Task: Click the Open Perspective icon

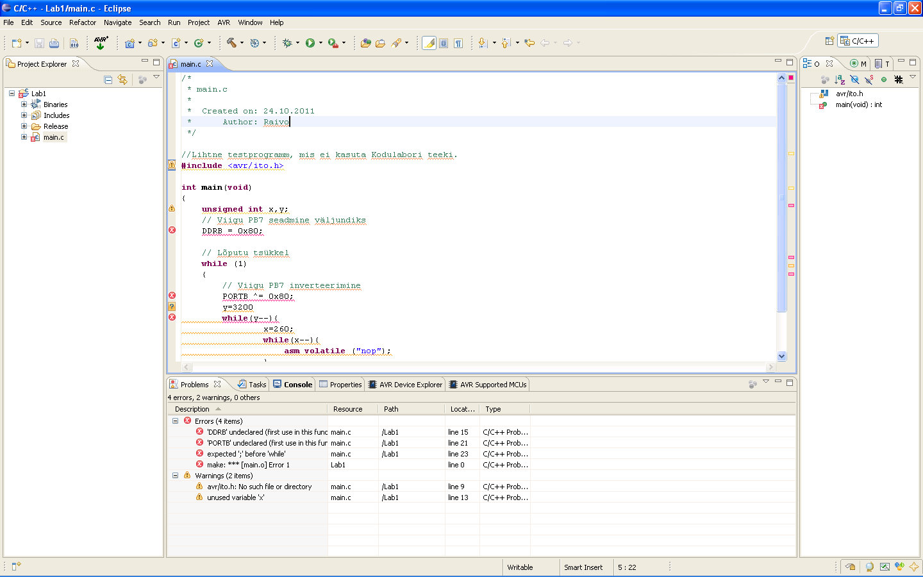Action: pos(829,41)
